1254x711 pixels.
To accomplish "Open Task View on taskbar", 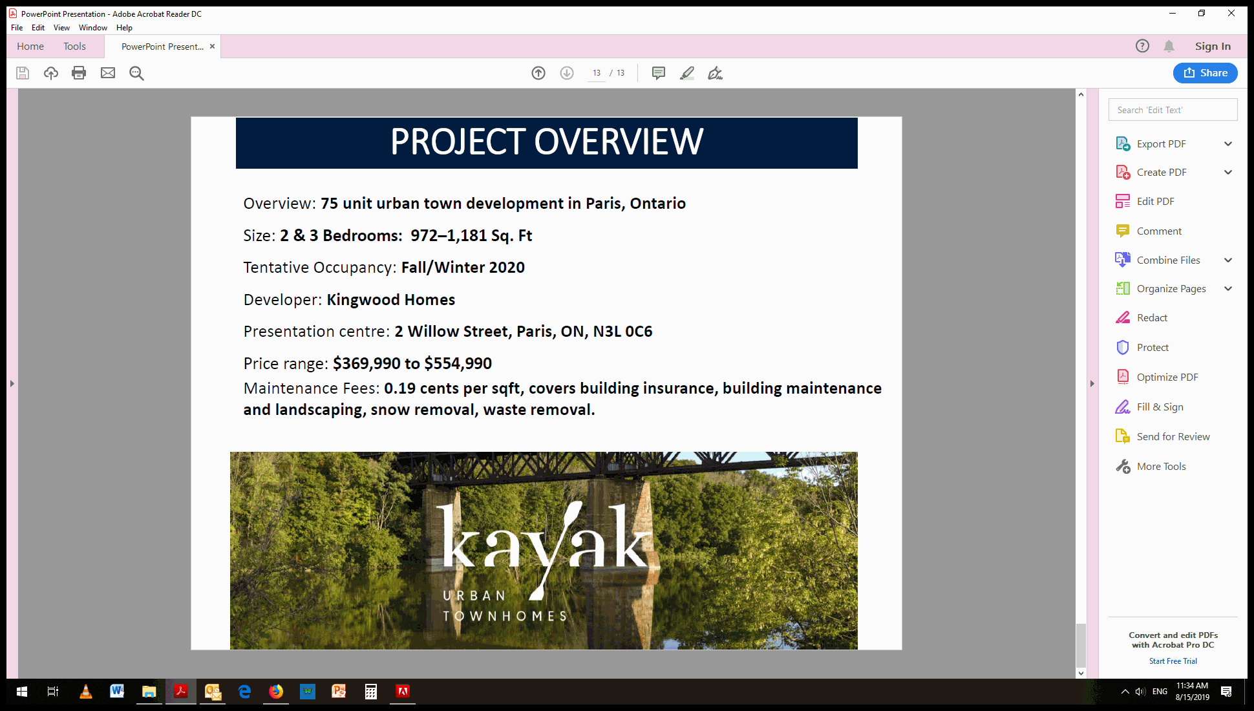I will pos(53,692).
